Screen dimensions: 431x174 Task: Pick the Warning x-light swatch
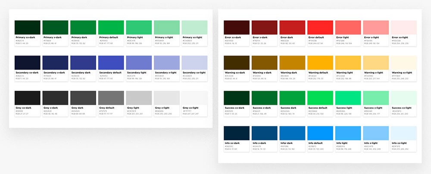click(376, 63)
